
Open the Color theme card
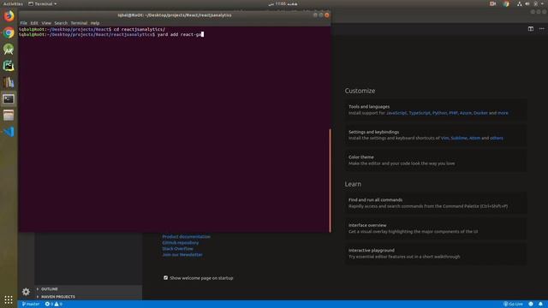click(436, 160)
